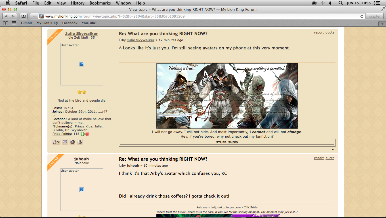Viewport: 386px width, 218px height.
Task: Open the History menu
Action: 78,3
